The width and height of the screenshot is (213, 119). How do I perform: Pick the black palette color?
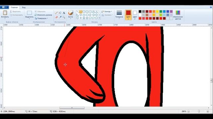pos(140,12)
